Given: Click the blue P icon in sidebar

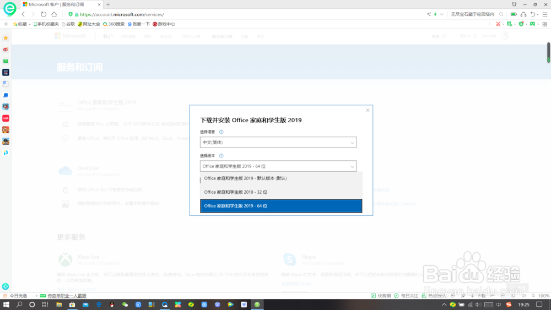Looking at the screenshot, I should [x=6, y=153].
